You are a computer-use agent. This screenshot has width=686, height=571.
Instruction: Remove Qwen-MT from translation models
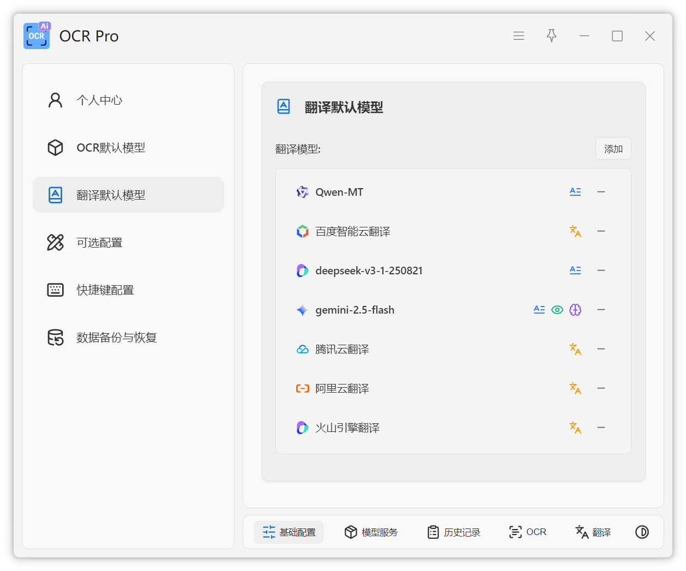tap(601, 192)
